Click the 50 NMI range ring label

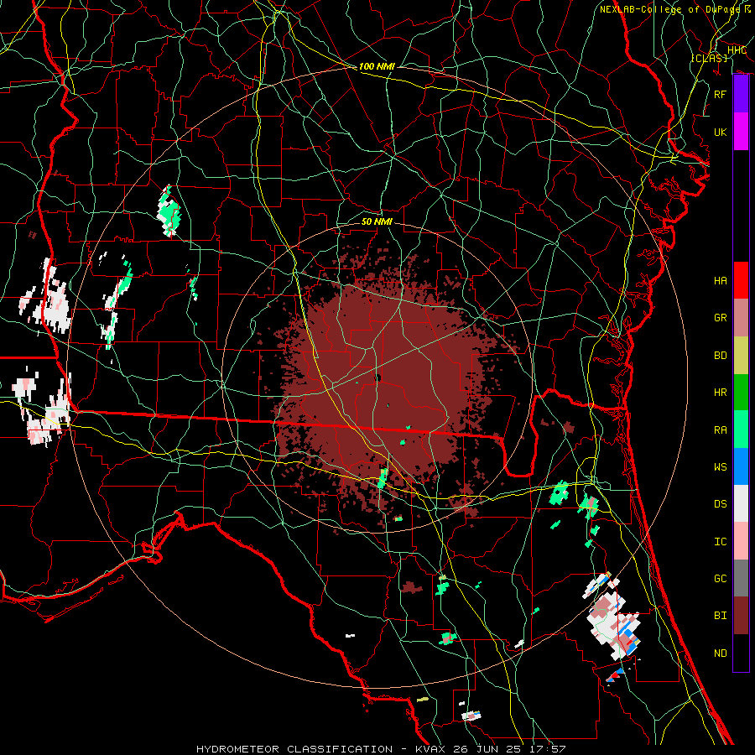tap(377, 222)
